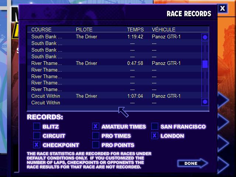Switch records to San Francisco
The image size is (236, 177).
[x=155, y=126]
